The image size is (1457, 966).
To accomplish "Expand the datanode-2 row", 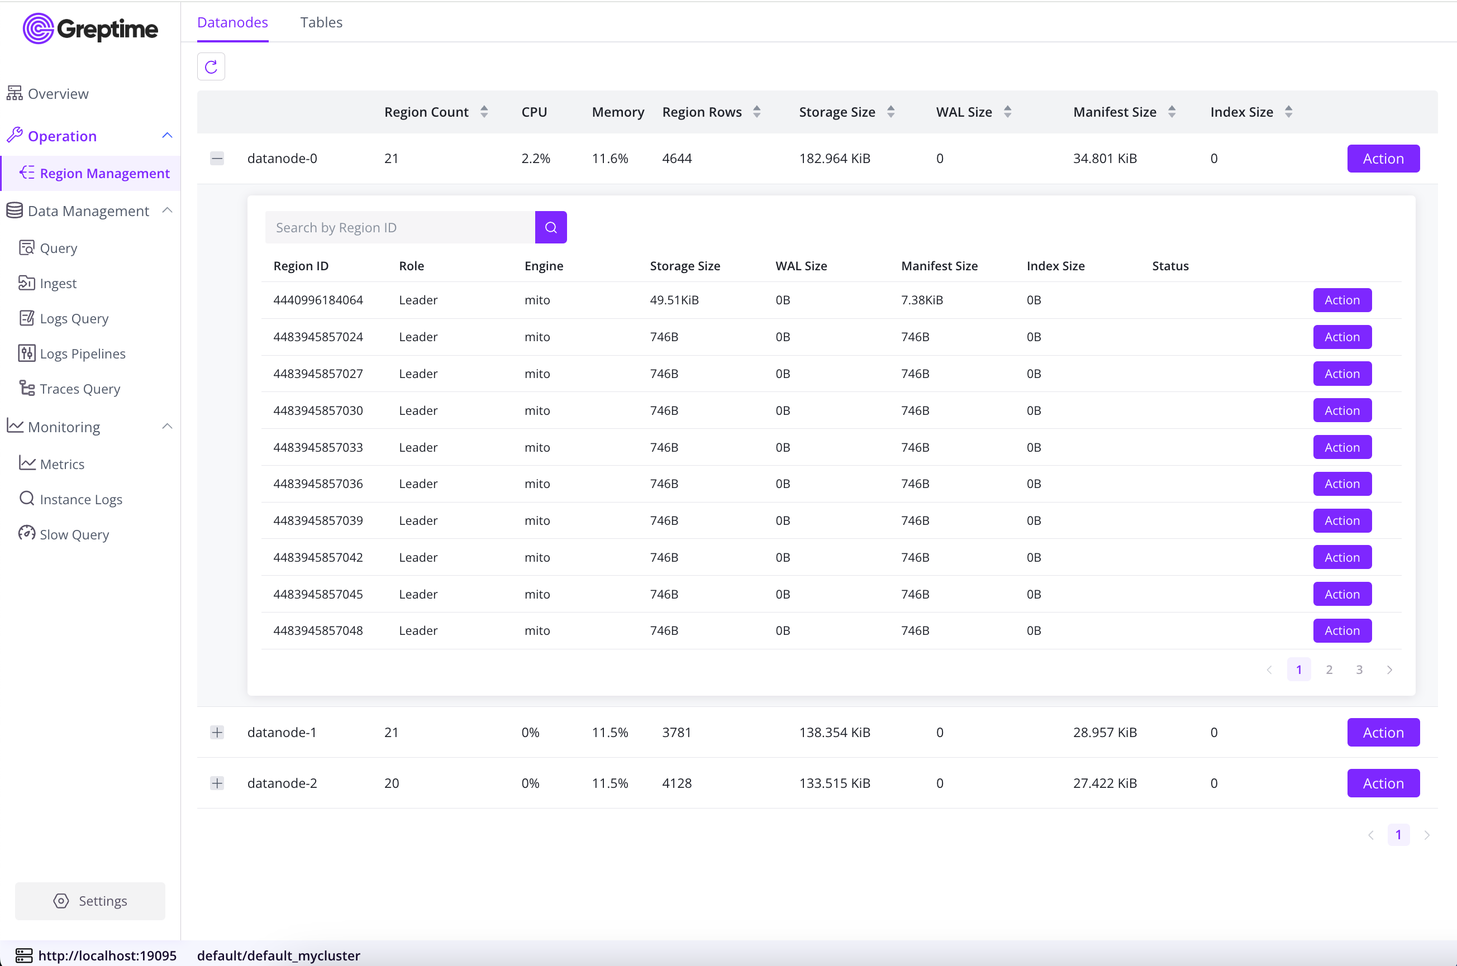I will pos(217,783).
